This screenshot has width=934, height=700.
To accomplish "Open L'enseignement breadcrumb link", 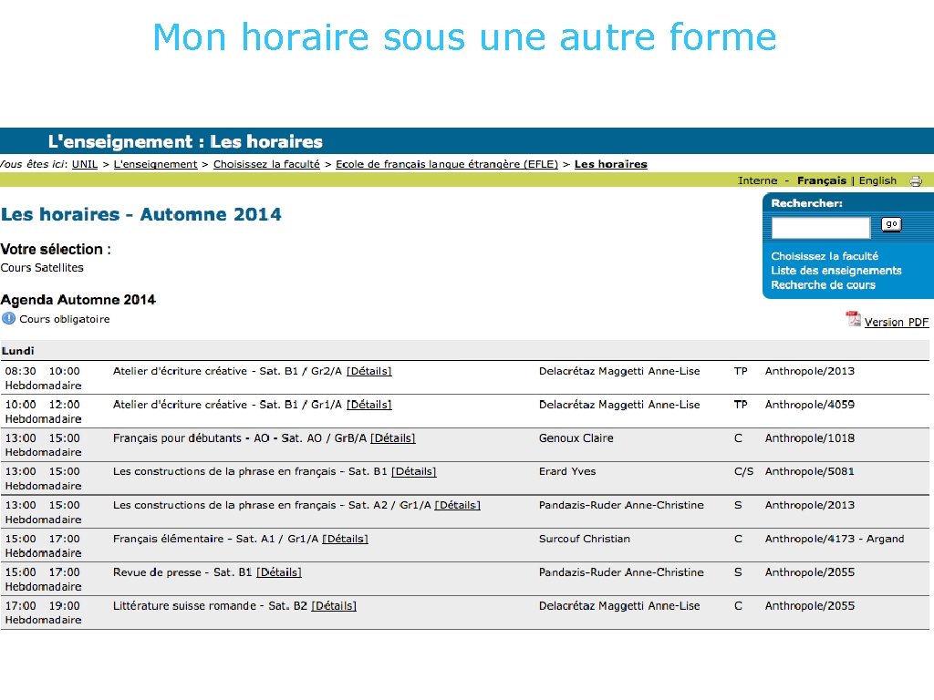I will pyautogui.click(x=155, y=164).
